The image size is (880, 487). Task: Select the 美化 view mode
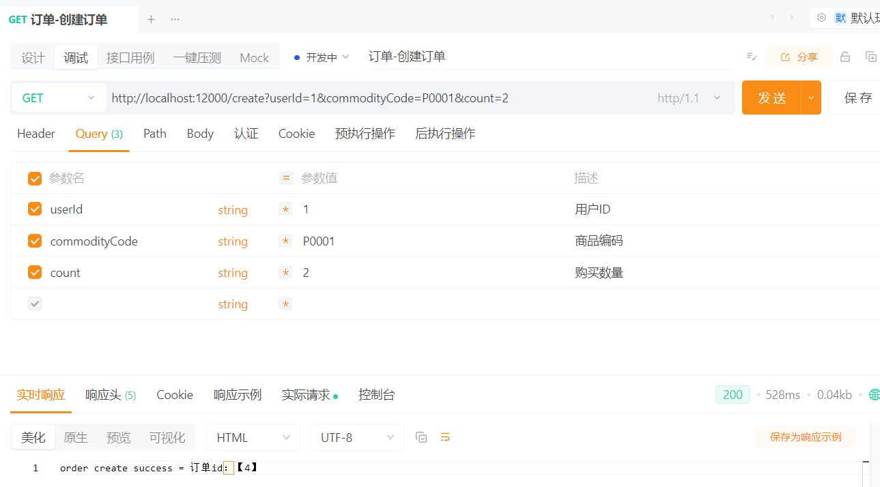pos(33,437)
